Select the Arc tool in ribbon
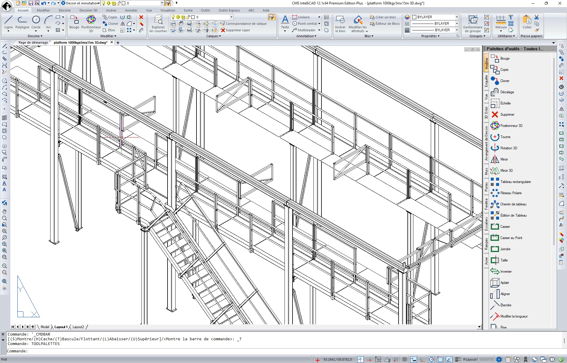The width and height of the screenshot is (567, 363). point(48,23)
